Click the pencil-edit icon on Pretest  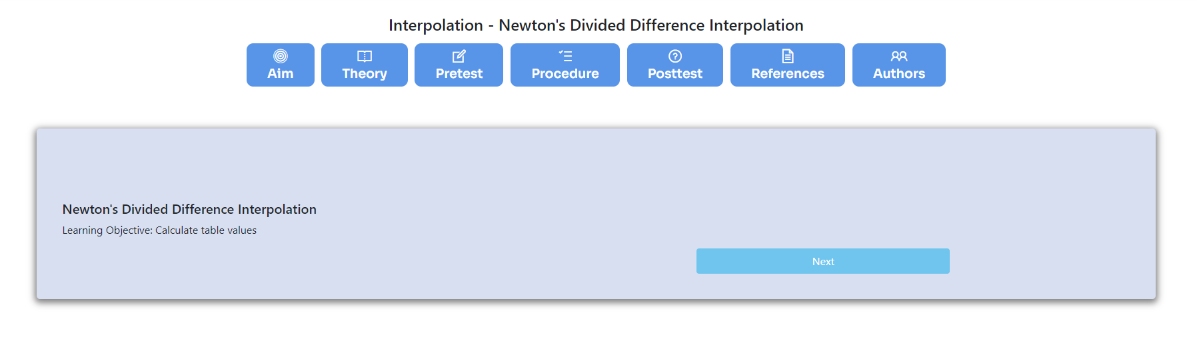(x=459, y=56)
